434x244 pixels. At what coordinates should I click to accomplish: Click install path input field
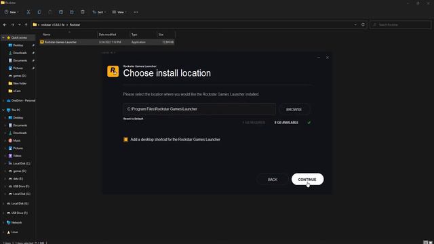click(x=199, y=109)
